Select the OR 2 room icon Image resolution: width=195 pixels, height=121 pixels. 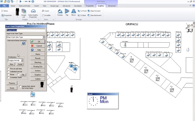[x=146, y=71]
